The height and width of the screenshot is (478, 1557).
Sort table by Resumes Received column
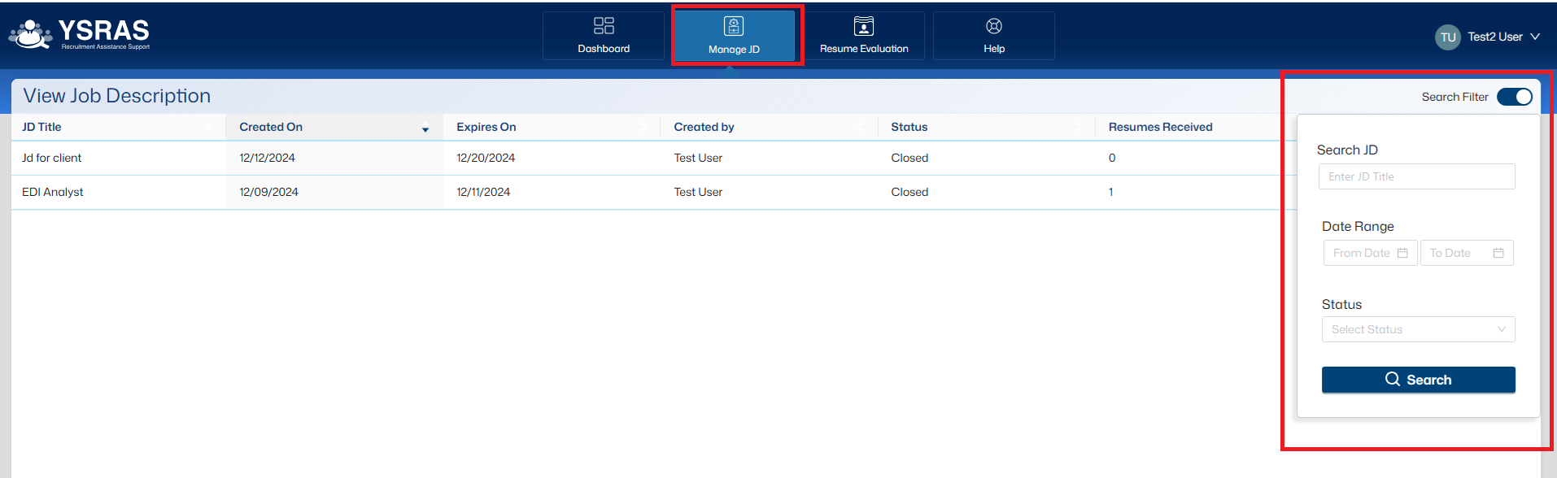[x=1160, y=127]
